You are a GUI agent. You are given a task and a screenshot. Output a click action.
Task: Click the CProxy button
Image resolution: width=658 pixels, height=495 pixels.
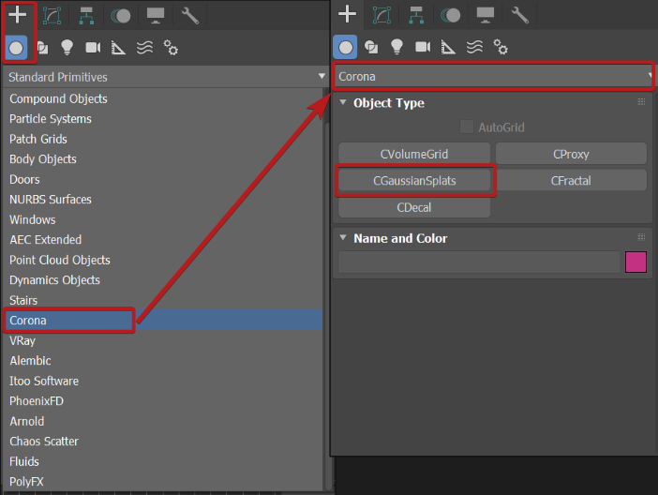click(x=571, y=154)
